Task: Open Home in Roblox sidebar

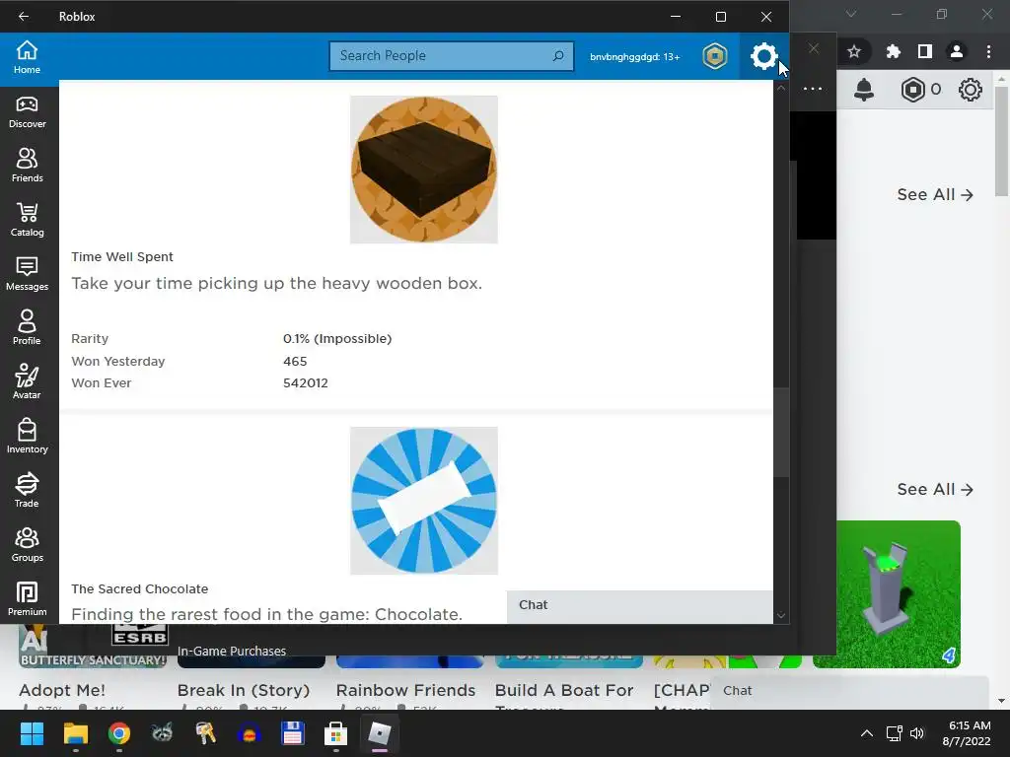Action: click(27, 56)
